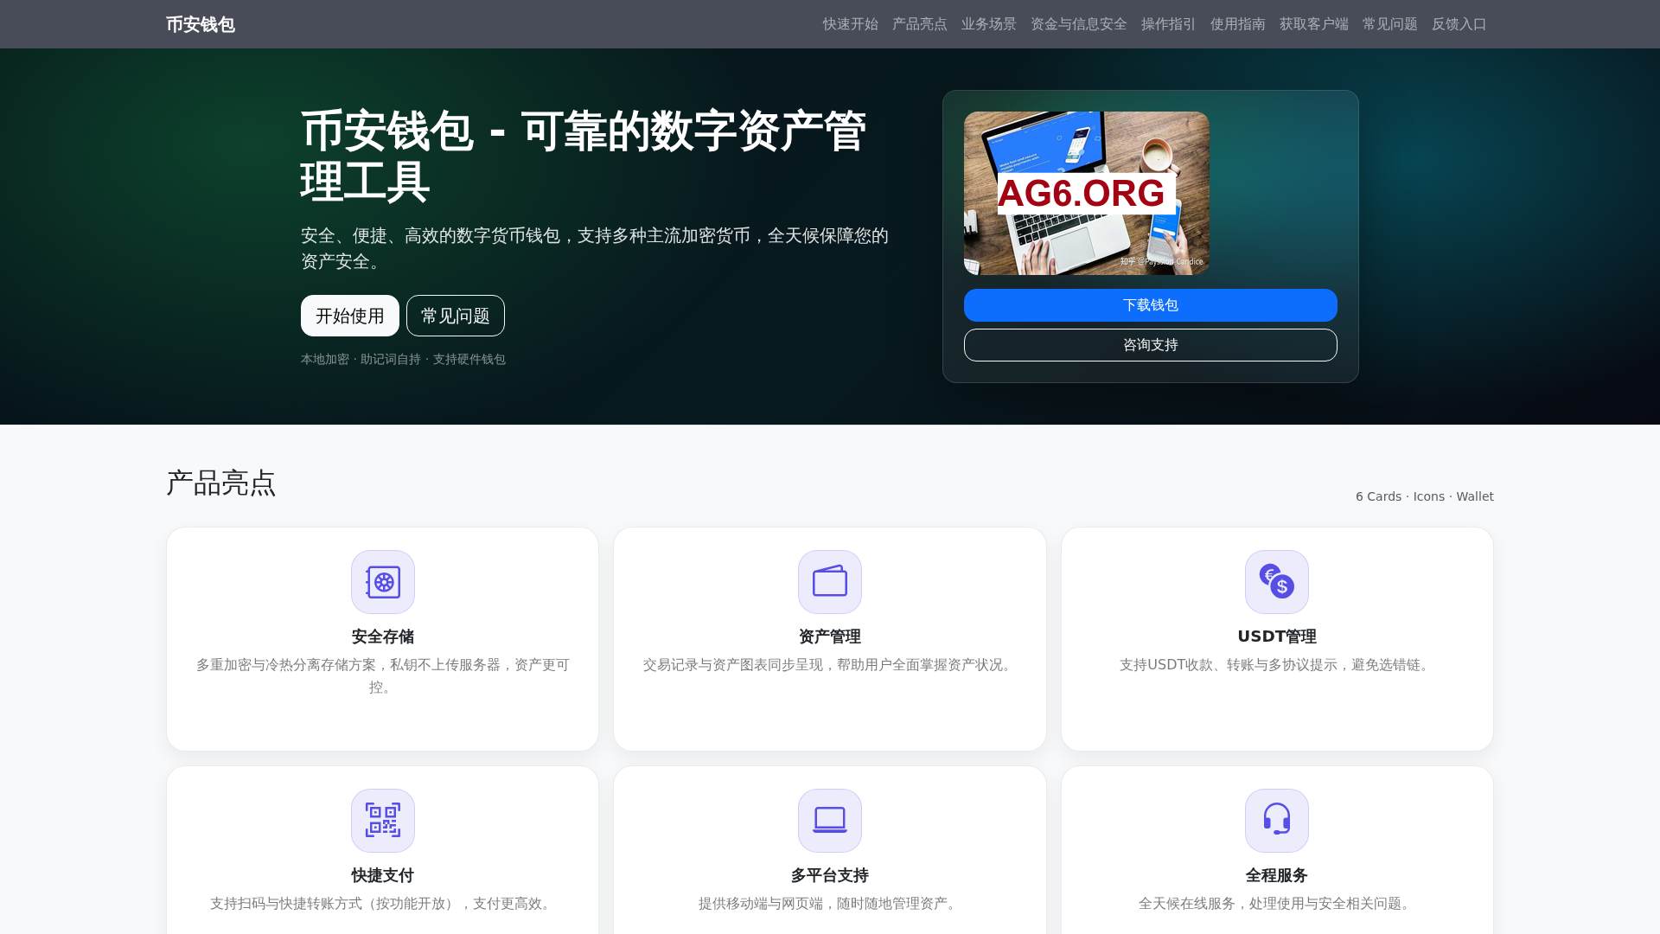Click the hero subtitle starting 安全、便捷、高效
The width and height of the screenshot is (1660, 934).
point(595,248)
